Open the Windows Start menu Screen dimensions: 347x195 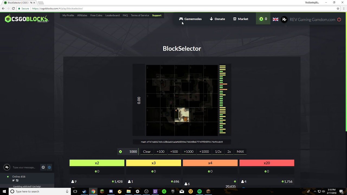point(4,191)
